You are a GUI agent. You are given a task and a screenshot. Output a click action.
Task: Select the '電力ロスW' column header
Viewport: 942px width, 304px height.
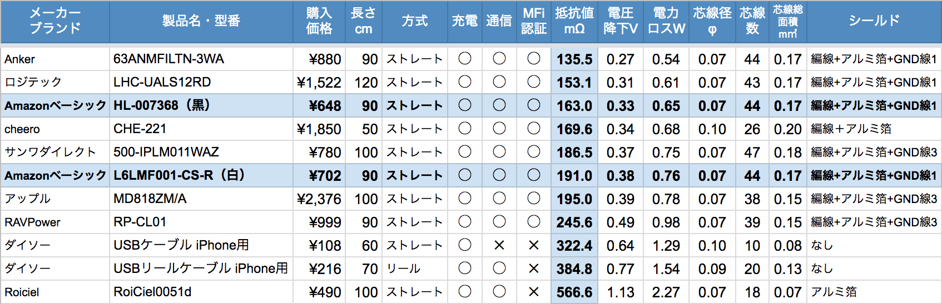click(666, 21)
